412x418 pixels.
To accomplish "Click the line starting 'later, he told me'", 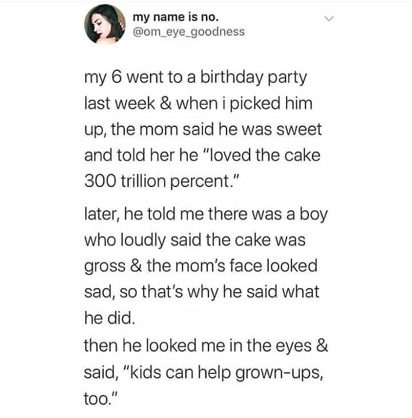I will pos(206,215).
